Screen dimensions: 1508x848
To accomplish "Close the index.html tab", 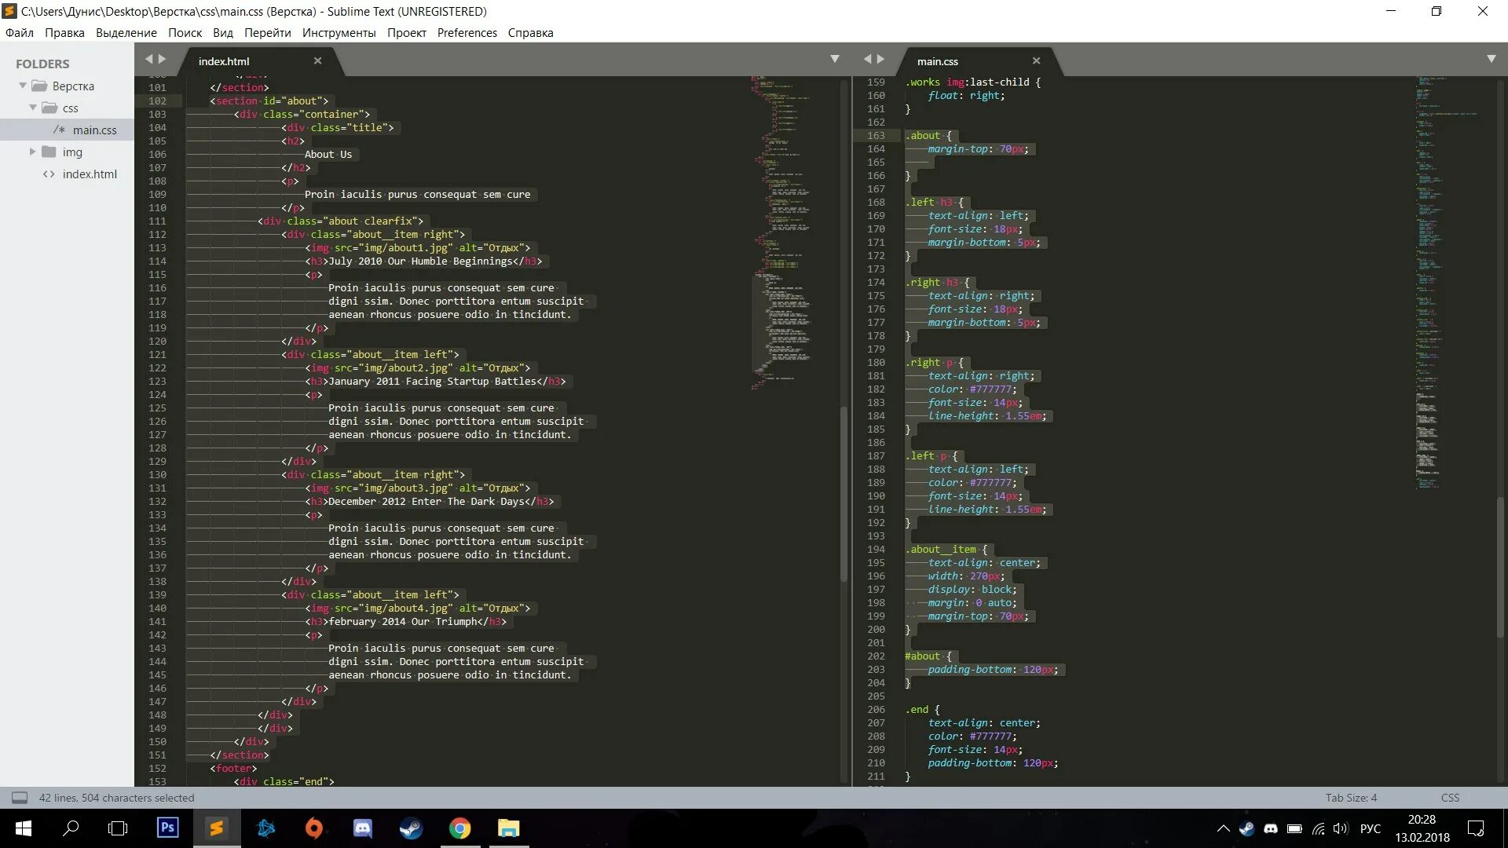I will click(317, 60).
